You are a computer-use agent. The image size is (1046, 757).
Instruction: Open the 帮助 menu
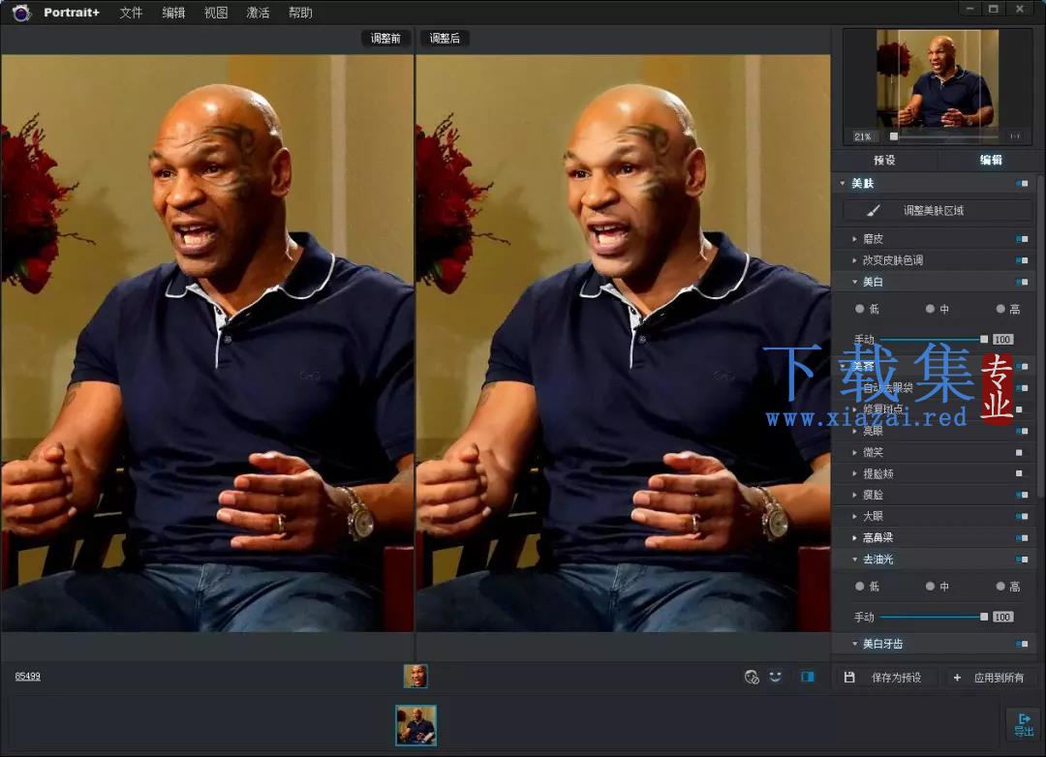point(300,13)
